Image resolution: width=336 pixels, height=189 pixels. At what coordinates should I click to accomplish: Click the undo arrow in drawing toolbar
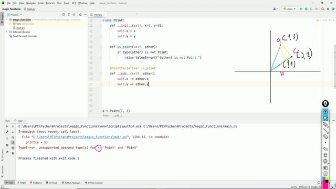325,149
